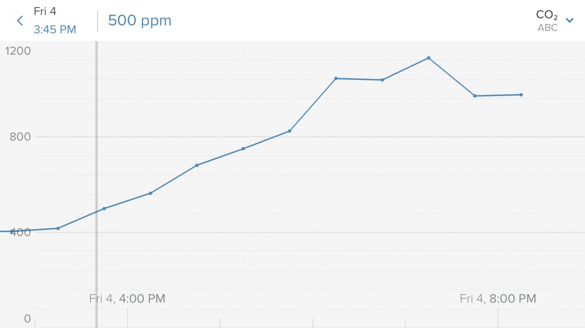585x328 pixels.
Task: Click the data point ending the steepest rise
Action: (336, 79)
